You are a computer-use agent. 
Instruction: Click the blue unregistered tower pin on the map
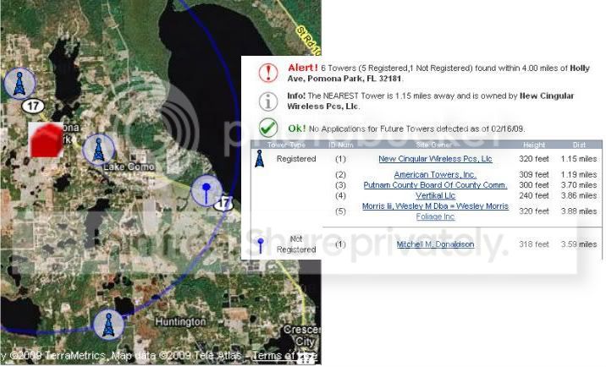click(204, 190)
